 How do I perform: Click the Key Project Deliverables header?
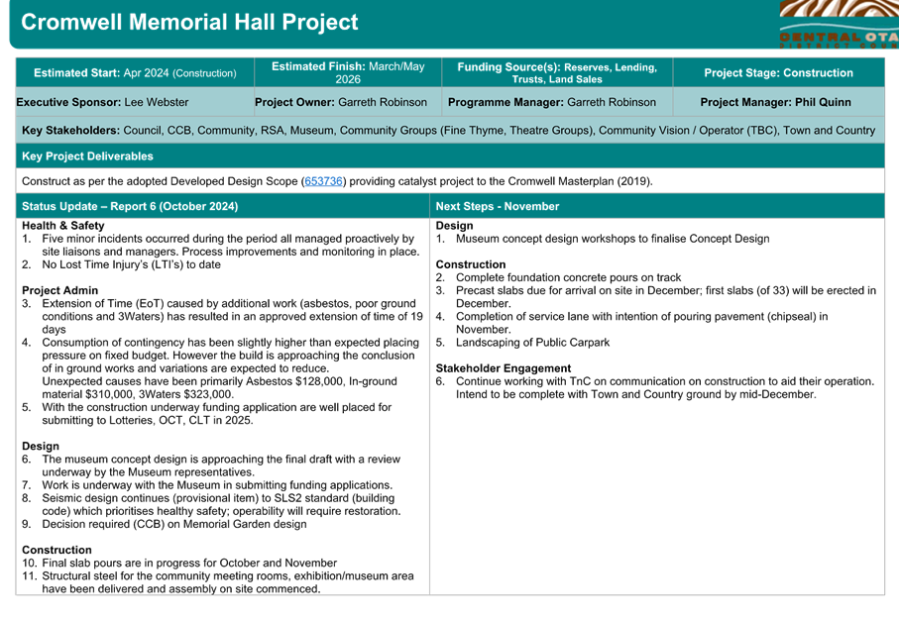click(450, 155)
